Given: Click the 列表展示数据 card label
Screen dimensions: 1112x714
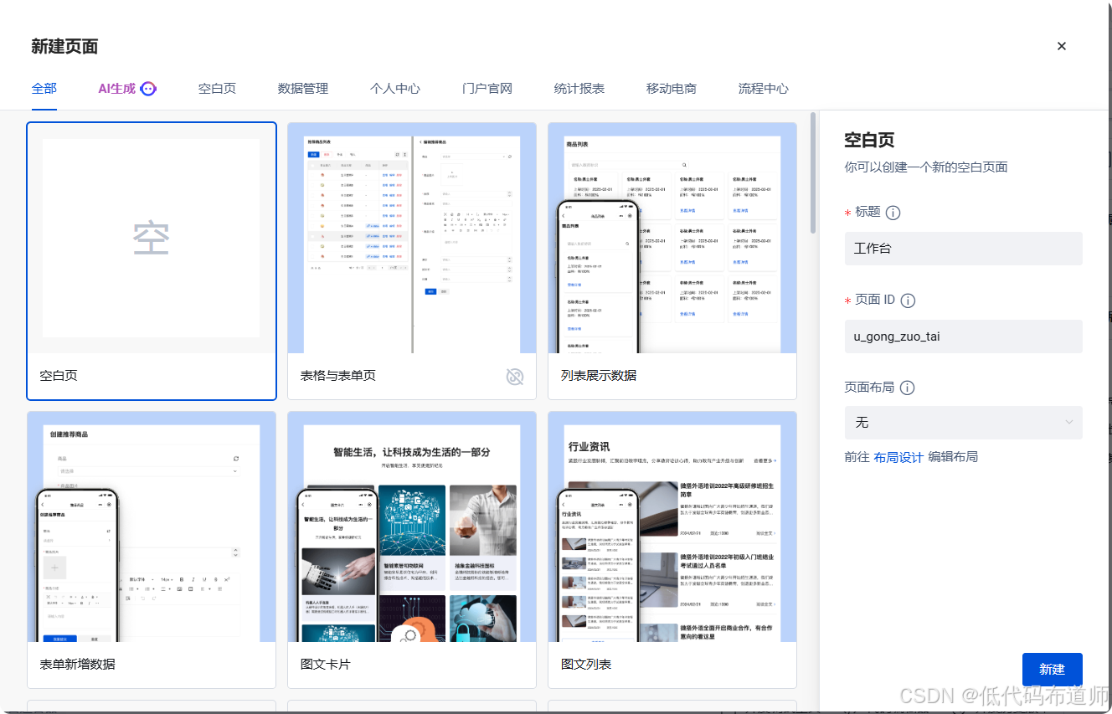Looking at the screenshot, I should pos(599,376).
